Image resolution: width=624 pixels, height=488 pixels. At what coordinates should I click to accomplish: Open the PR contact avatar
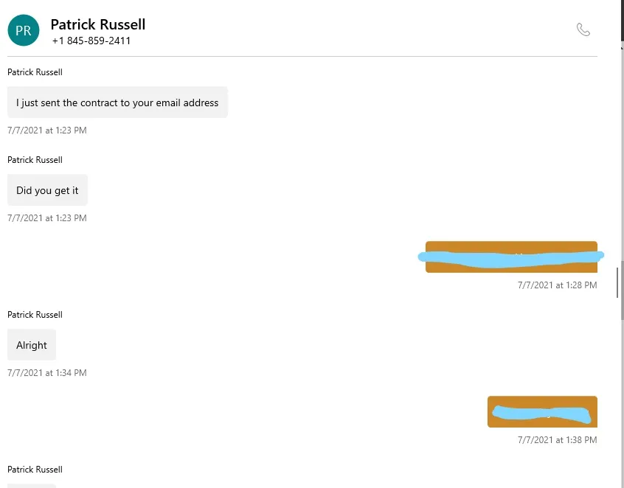coord(24,30)
